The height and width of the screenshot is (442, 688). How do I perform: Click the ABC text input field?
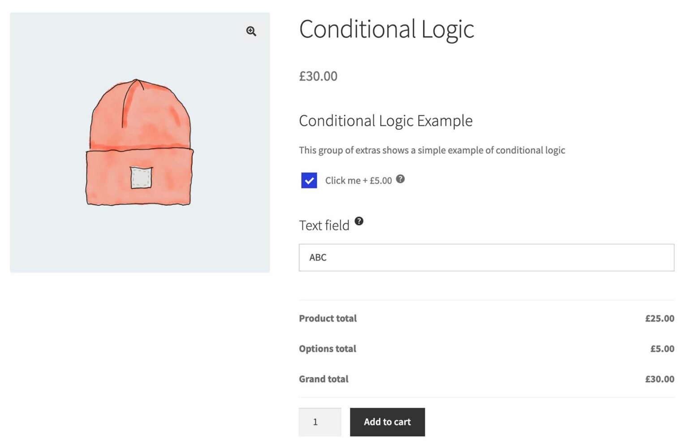486,257
